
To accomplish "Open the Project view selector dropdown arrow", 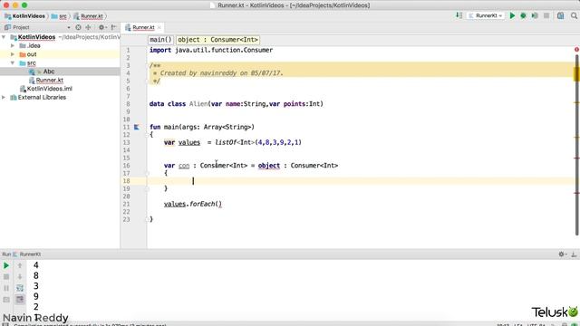I will (69, 28).
